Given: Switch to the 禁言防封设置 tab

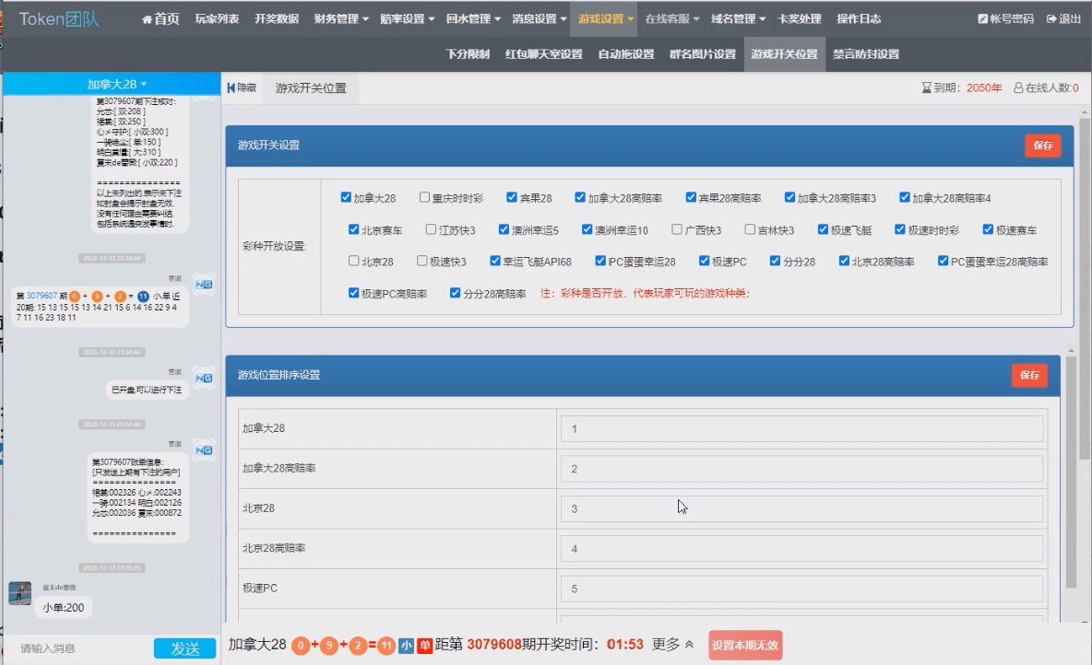Looking at the screenshot, I should (865, 54).
